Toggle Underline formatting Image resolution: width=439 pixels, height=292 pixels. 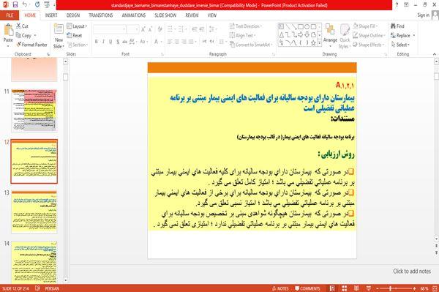click(x=110, y=42)
